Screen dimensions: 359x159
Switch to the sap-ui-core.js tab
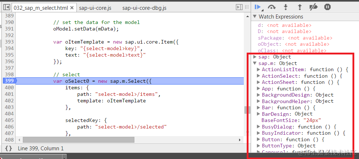[x=95, y=8]
